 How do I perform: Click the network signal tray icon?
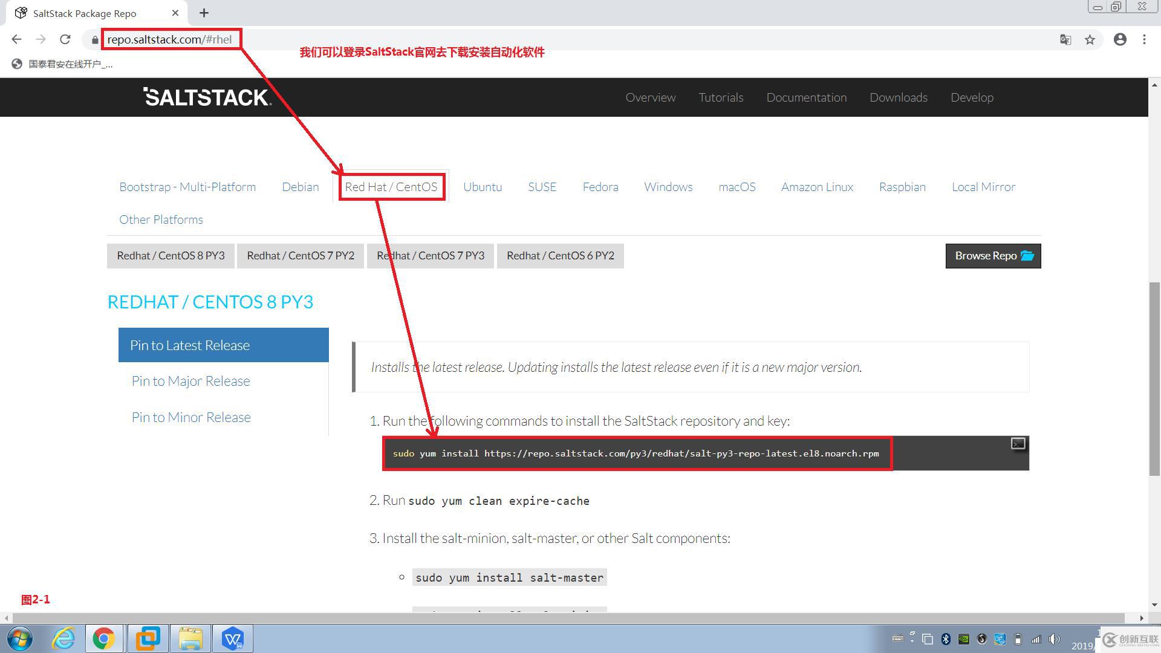[x=1036, y=639]
